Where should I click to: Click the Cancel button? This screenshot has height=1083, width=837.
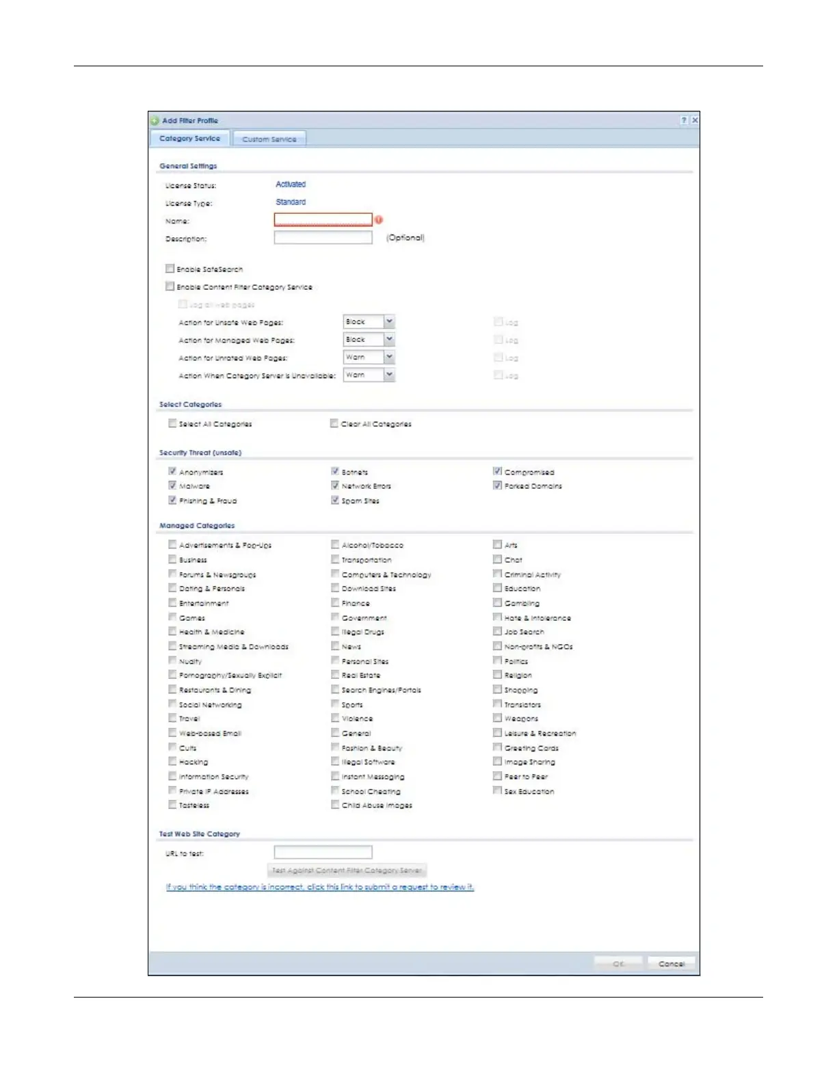pyautogui.click(x=672, y=963)
